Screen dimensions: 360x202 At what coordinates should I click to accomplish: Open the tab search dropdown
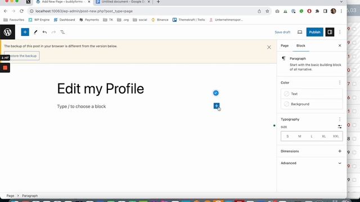341,2
